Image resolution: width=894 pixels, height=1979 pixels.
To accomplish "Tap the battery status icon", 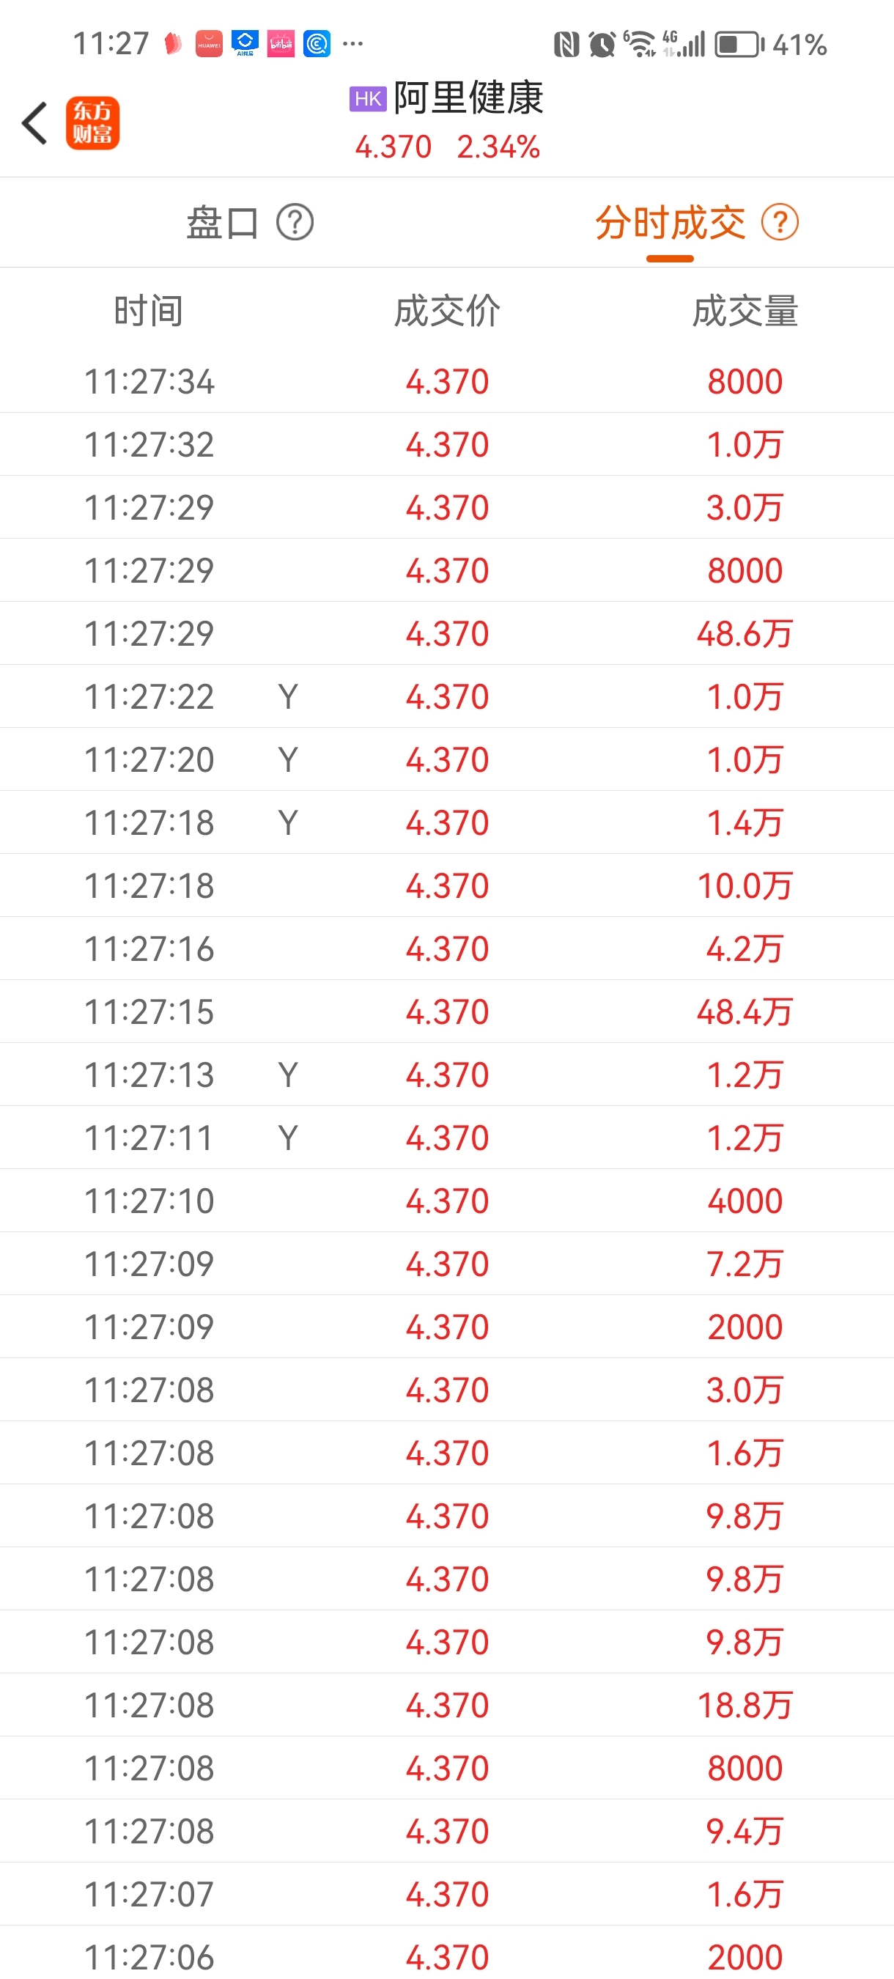I will point(739,45).
